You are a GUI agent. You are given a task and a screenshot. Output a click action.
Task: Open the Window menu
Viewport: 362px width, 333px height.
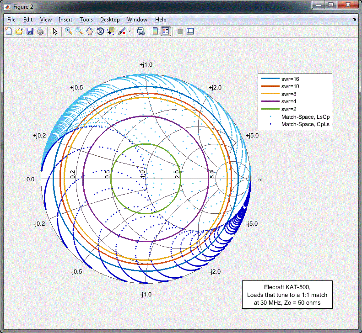coord(137,20)
